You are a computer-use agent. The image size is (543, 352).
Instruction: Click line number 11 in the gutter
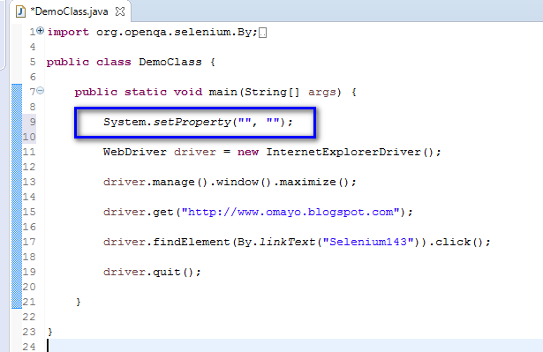(x=29, y=152)
